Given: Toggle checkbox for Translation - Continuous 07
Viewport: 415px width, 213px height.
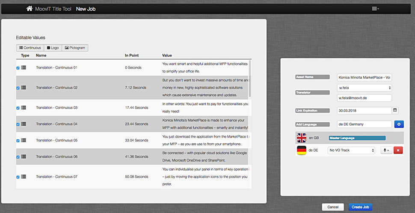Looking at the screenshot, I should click(18, 177).
